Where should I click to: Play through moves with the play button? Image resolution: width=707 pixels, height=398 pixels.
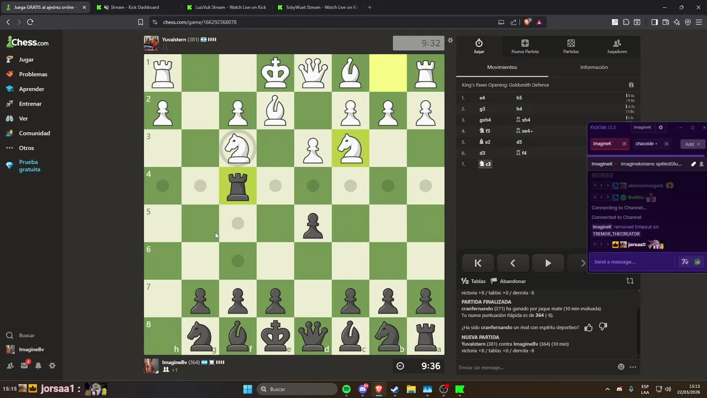(x=547, y=263)
